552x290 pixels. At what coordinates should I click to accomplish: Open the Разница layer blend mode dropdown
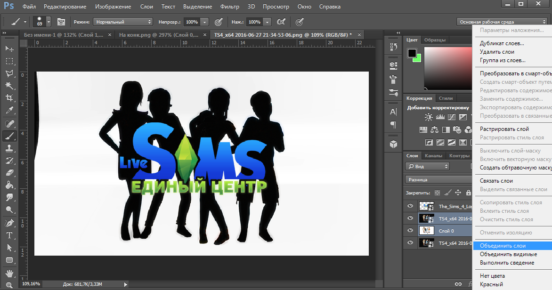[x=438, y=179]
